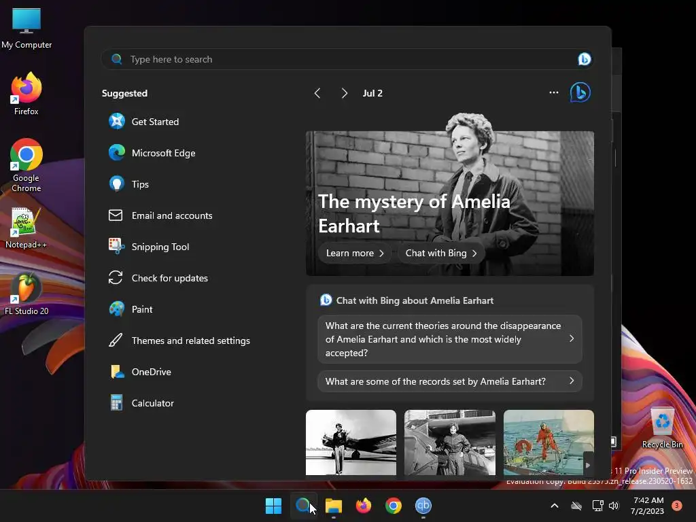Open OneDrive from Suggested list
This screenshot has width=696, height=522.
click(140, 372)
